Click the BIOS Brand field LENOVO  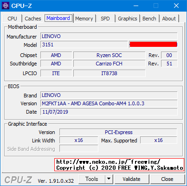(109, 95)
